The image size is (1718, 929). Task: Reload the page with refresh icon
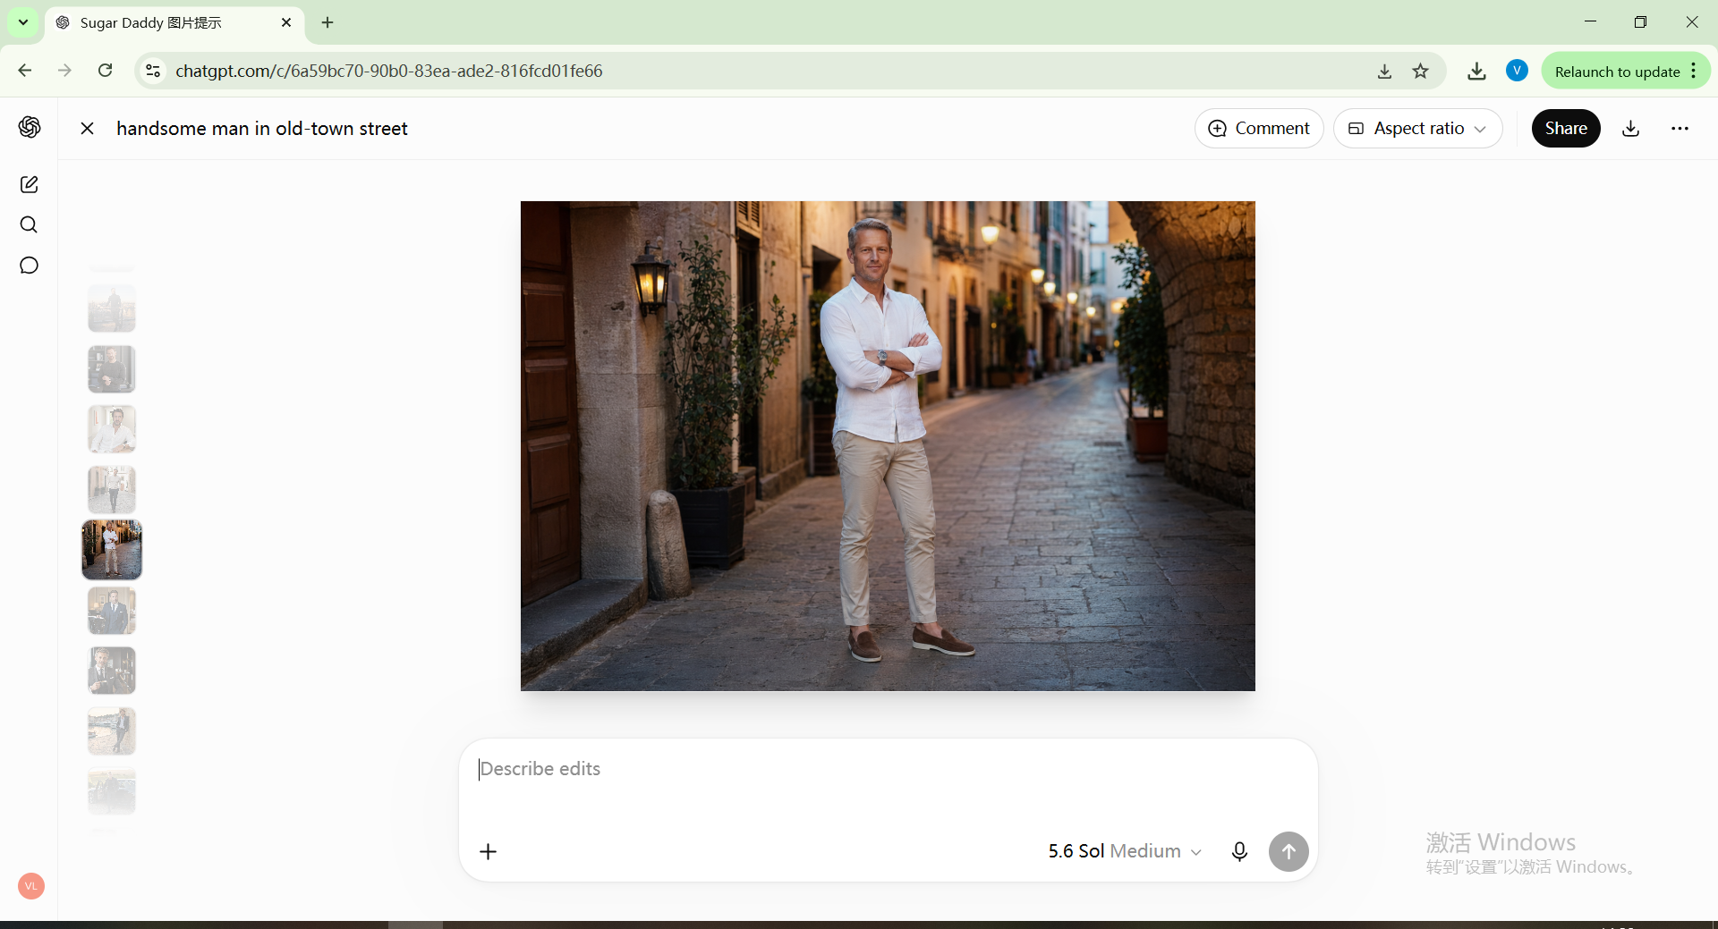click(x=105, y=71)
